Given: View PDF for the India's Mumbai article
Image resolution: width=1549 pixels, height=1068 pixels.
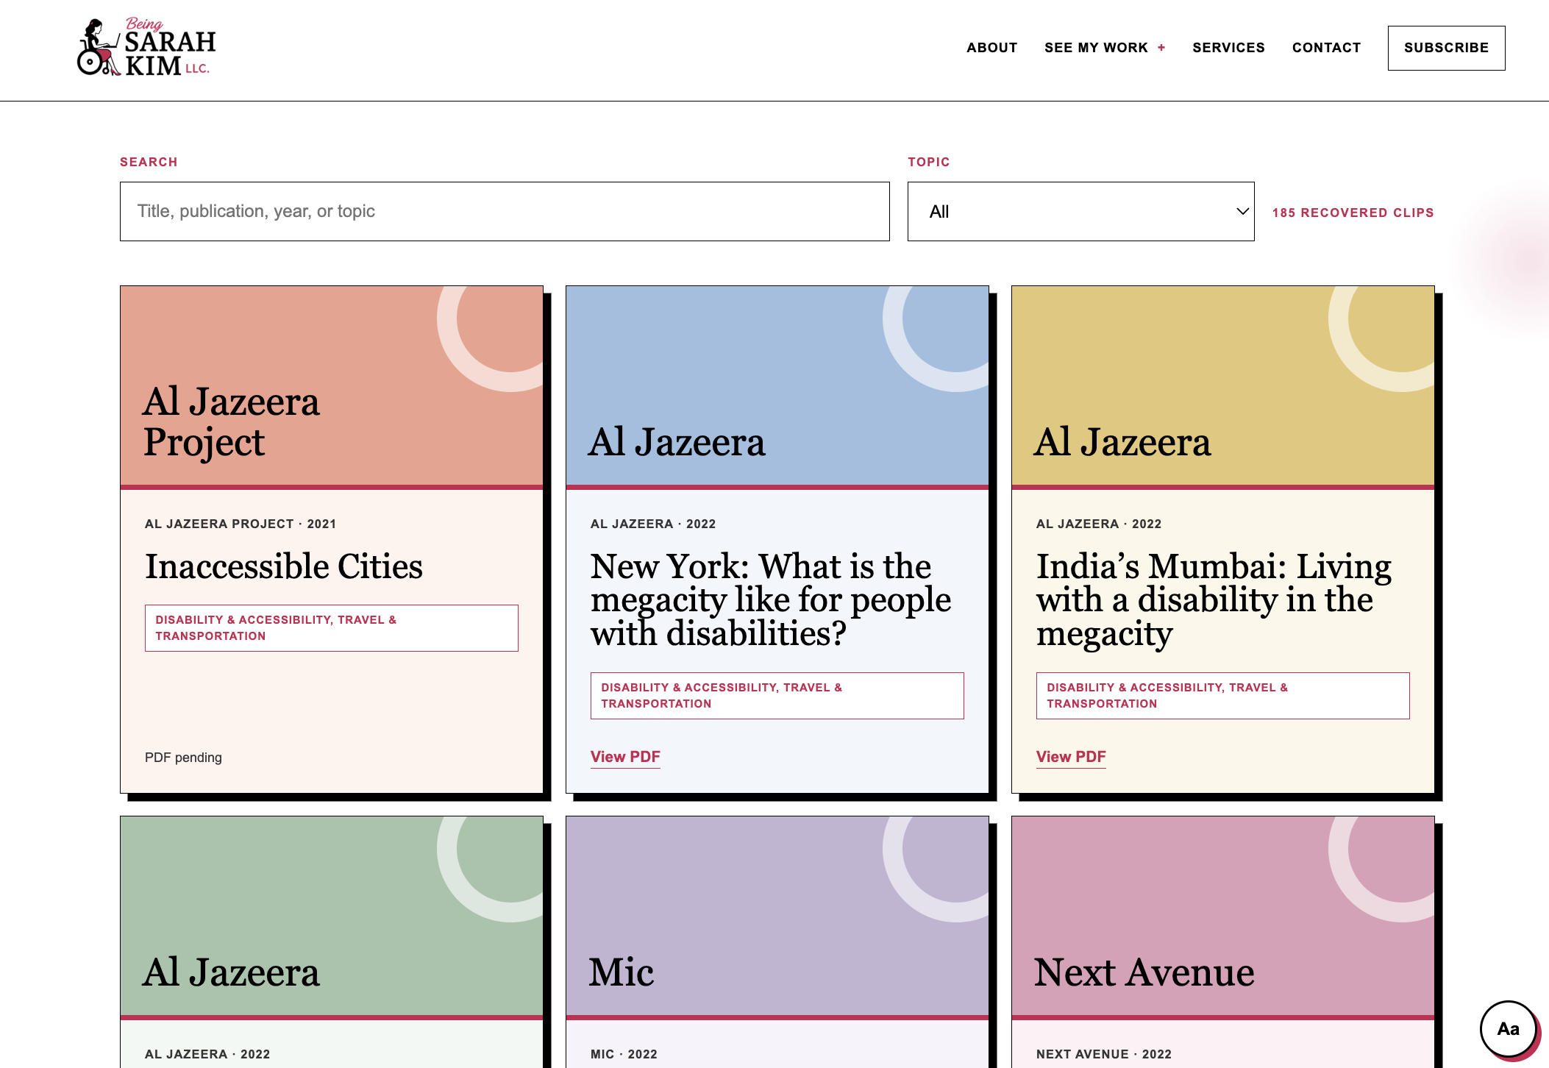Looking at the screenshot, I should tap(1071, 757).
